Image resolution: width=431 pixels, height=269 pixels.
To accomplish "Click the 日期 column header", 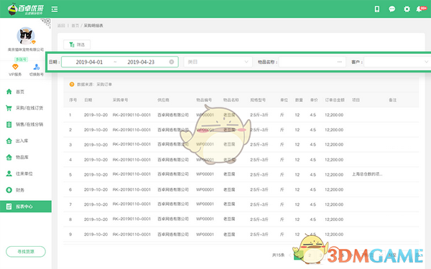I will tap(88, 100).
